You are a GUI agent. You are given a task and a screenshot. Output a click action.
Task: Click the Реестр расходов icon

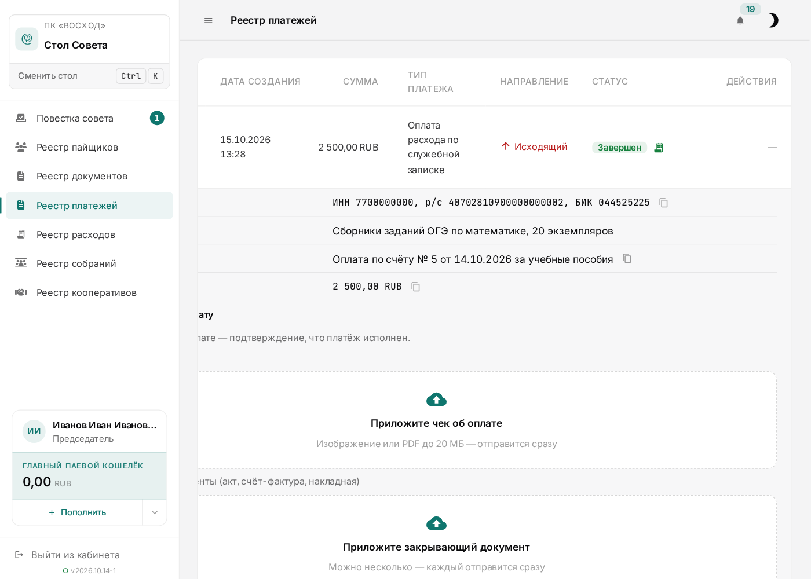21,234
